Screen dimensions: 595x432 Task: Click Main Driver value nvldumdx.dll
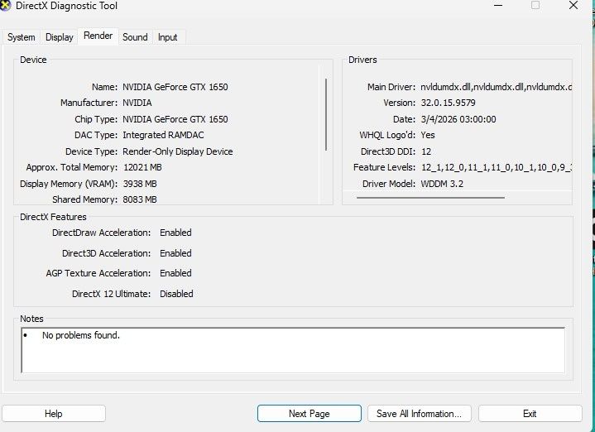click(x=496, y=87)
